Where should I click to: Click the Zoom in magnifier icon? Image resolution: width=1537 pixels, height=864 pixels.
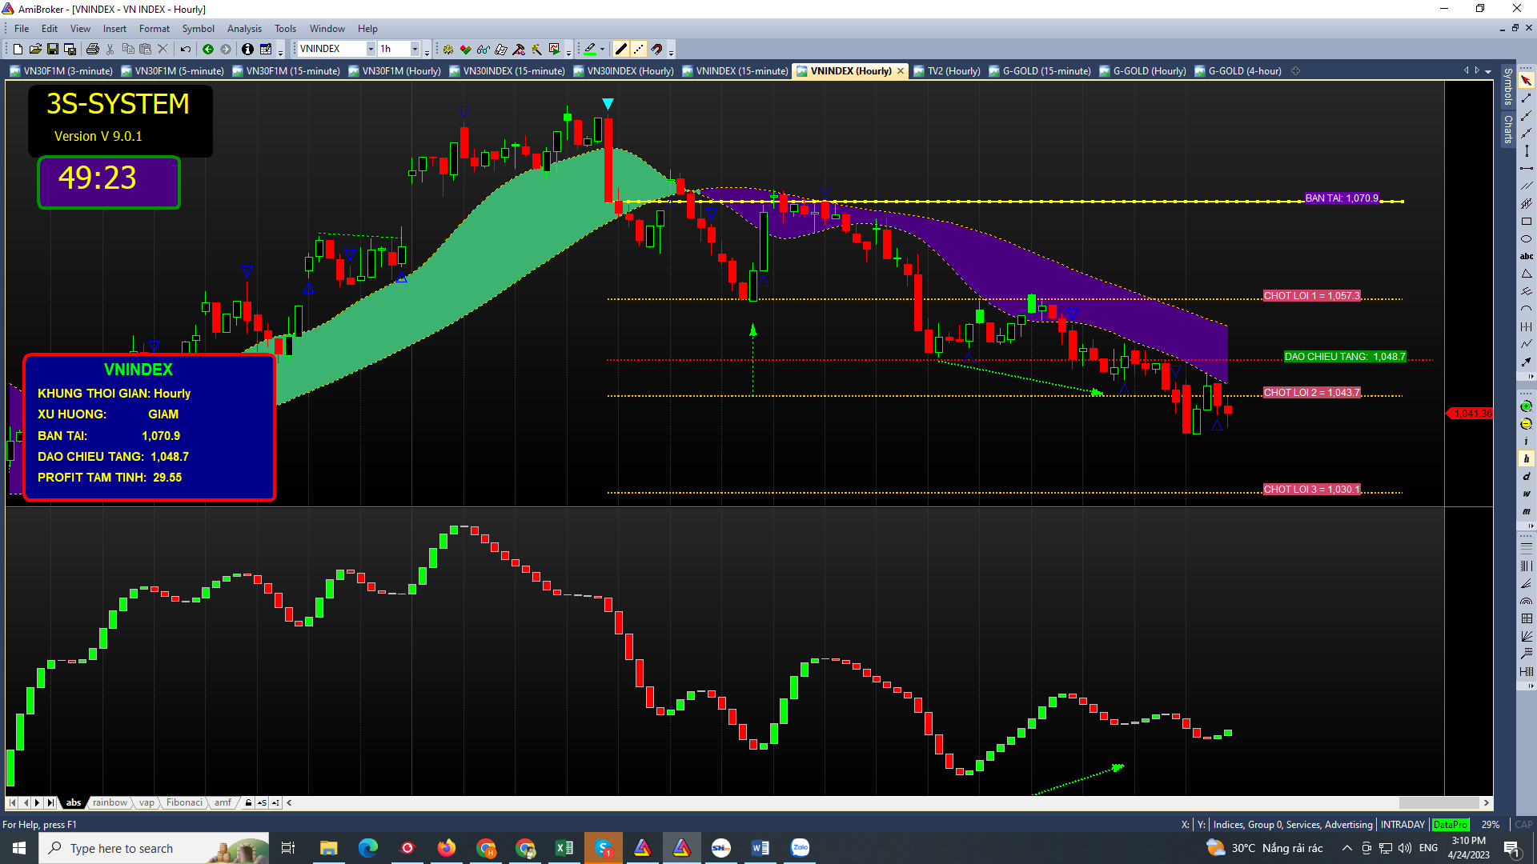point(1527,406)
